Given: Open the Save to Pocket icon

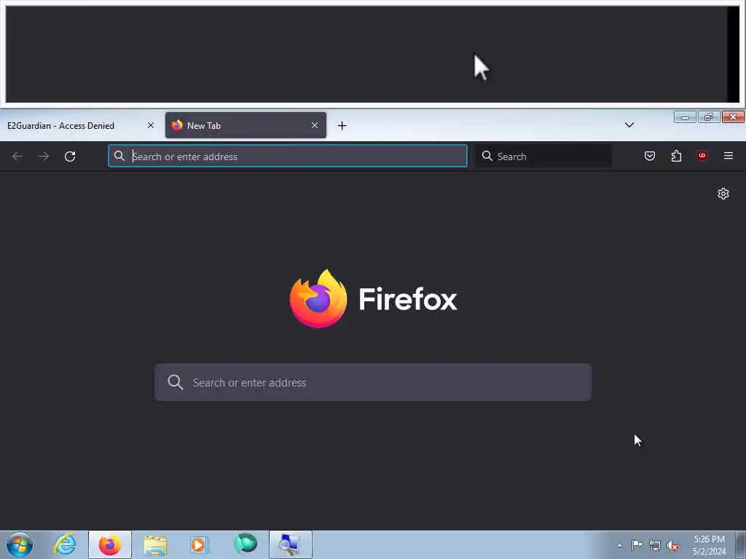Looking at the screenshot, I should (650, 156).
